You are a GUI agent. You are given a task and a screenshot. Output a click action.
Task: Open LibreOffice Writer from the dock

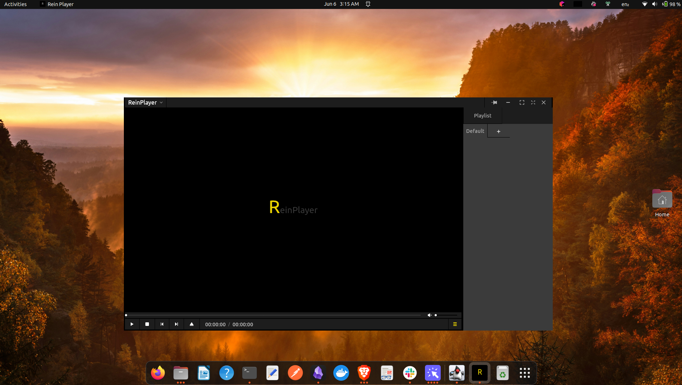pos(204,373)
